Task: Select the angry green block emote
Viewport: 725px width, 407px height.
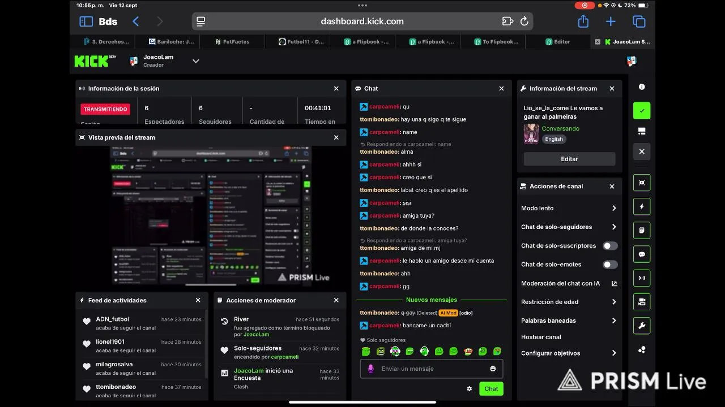Action: [381, 352]
